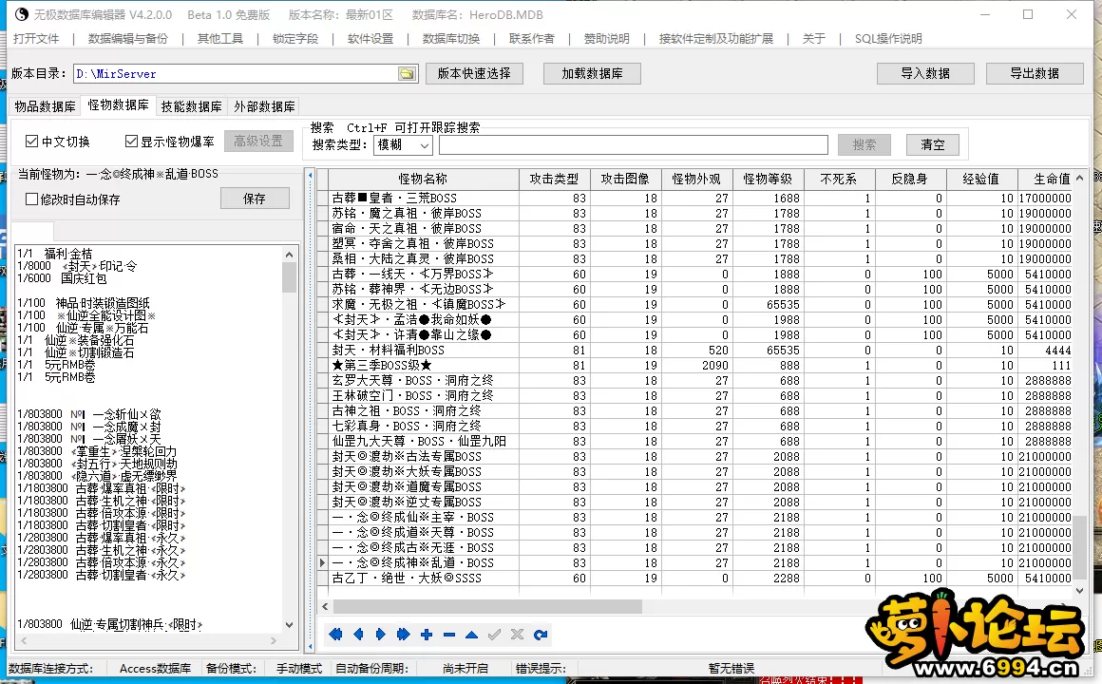The image size is (1102, 684).
Task: Insert new record plus icon
Action: pos(427,635)
